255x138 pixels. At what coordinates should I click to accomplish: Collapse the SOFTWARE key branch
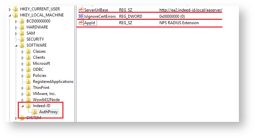[16, 45]
